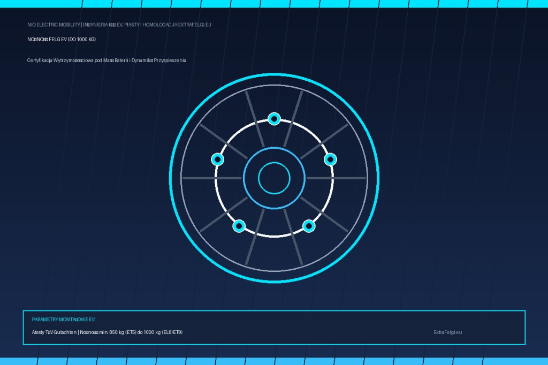Select the upper-left cyan bolt hole
The image size is (548, 365).
(x=217, y=159)
